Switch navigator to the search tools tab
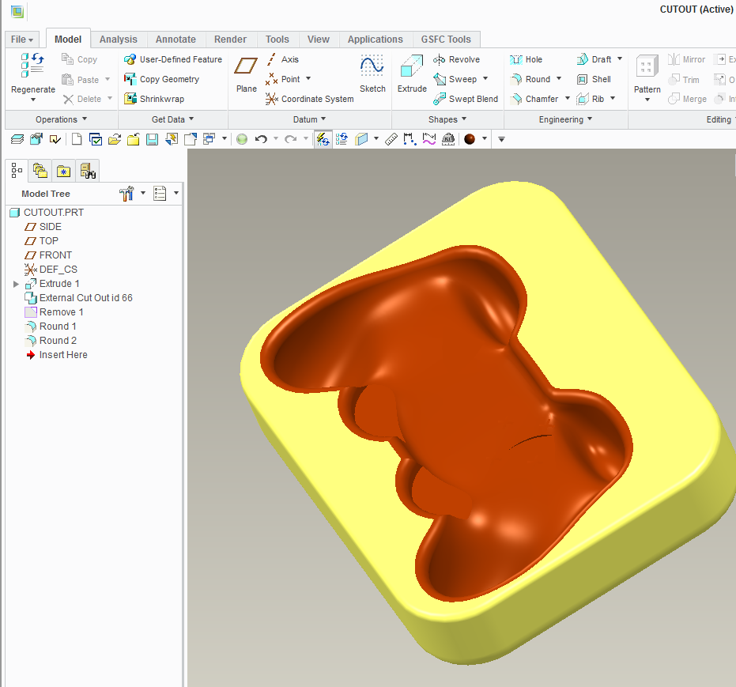This screenshot has height=687, width=736. click(x=88, y=171)
